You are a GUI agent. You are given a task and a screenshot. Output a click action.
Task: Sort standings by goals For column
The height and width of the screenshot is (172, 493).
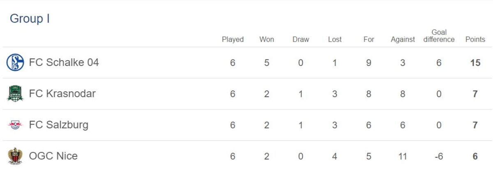[369, 39]
